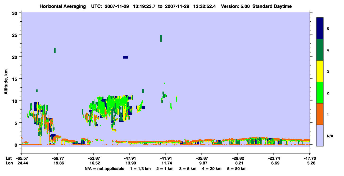This screenshot has width=344, height=176.
Task: Click the legend text 'N/A = not applicable'
Action: (104, 169)
